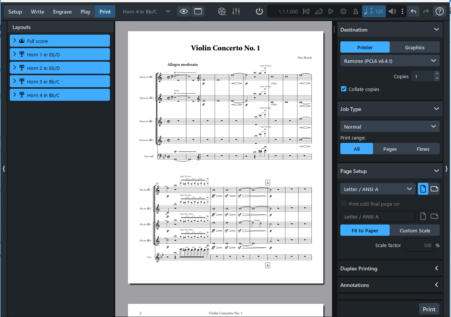Select Printer destination

click(365, 47)
